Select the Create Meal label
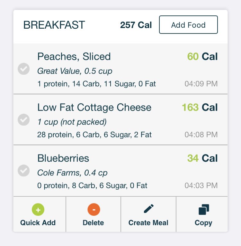The image size is (241, 246). [148, 222]
